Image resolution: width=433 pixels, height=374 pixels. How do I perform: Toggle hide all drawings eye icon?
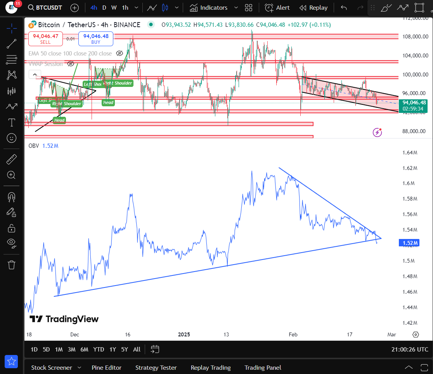tap(12, 243)
